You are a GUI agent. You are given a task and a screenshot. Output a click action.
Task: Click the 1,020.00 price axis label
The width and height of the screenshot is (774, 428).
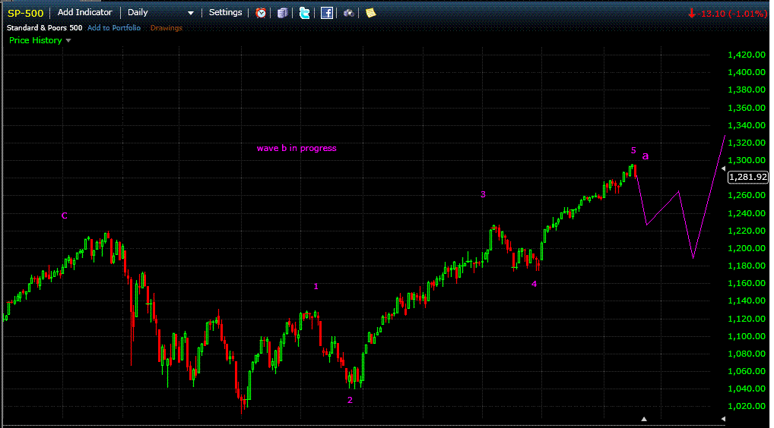[x=747, y=406]
